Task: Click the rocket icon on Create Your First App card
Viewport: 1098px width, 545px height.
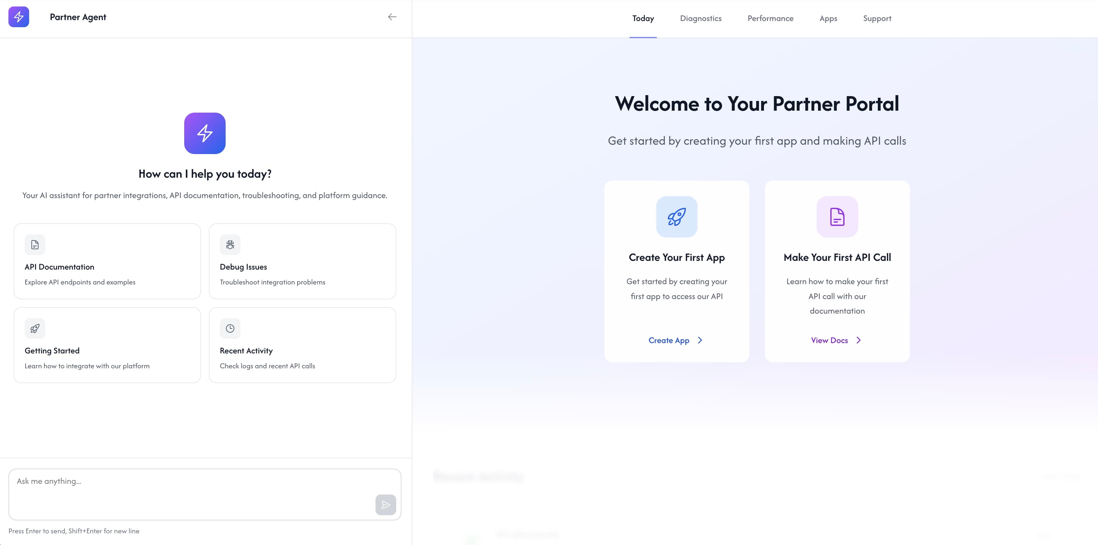Action: (x=677, y=217)
